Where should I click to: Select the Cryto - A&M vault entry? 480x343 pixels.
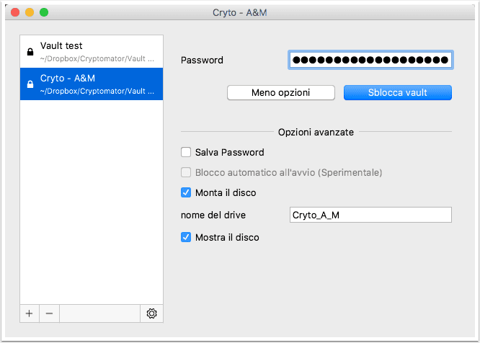(92, 84)
